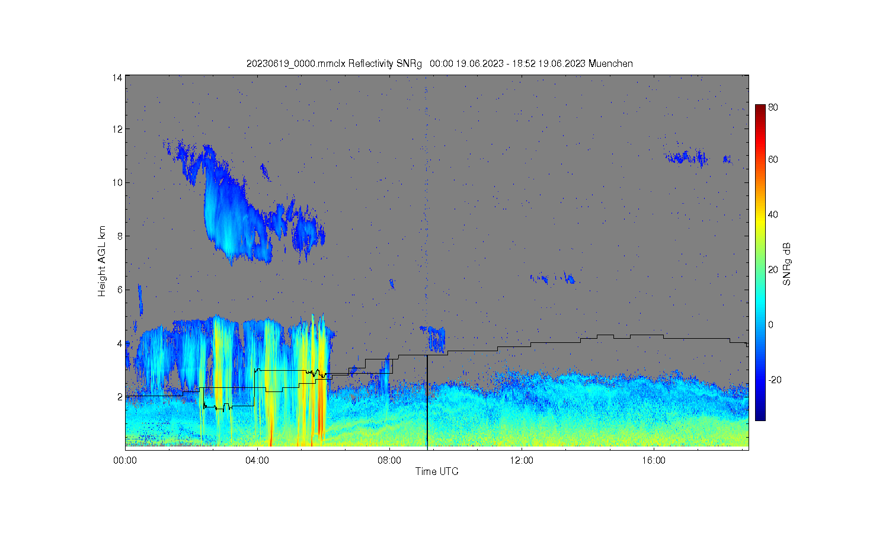Screen dimensions: 889x533
Task: Click the red intense precipitation streak near 06:00
Action: [x=321, y=409]
